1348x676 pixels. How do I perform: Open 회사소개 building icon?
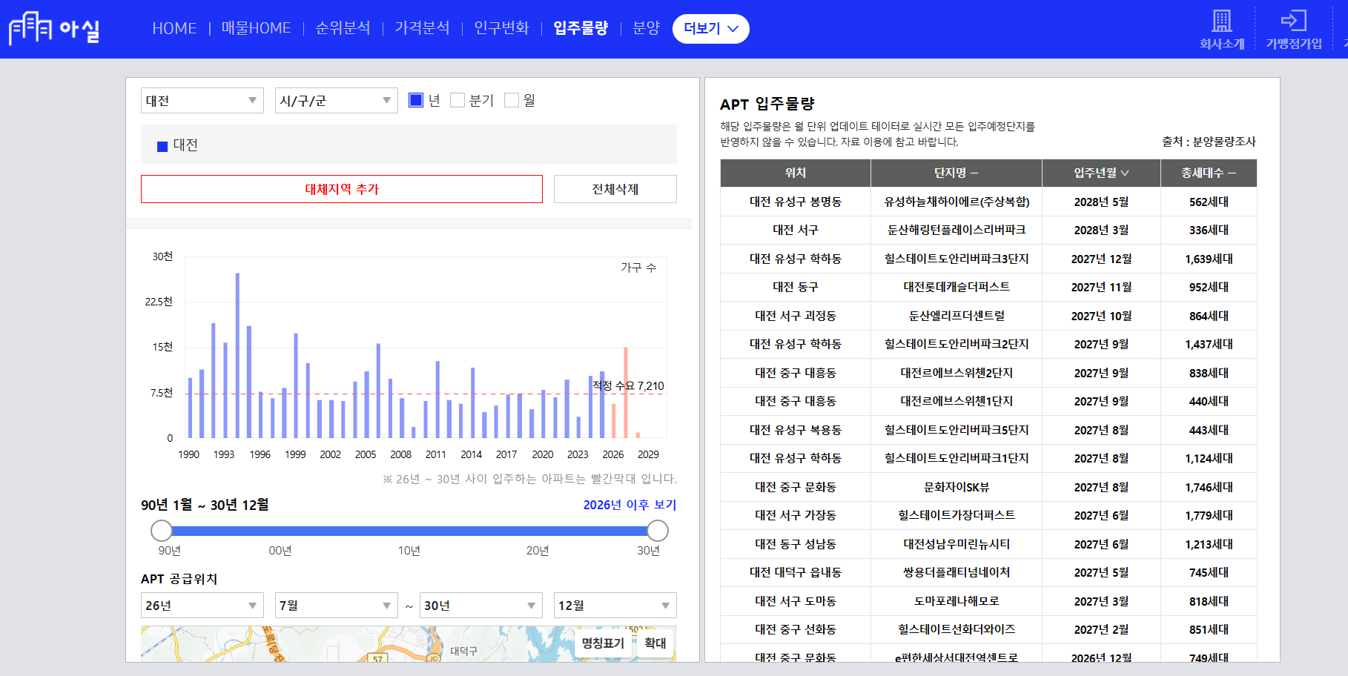[x=1222, y=21]
